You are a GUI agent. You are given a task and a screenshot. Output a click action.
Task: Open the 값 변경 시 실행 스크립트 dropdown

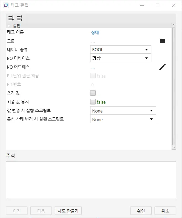click(123, 110)
